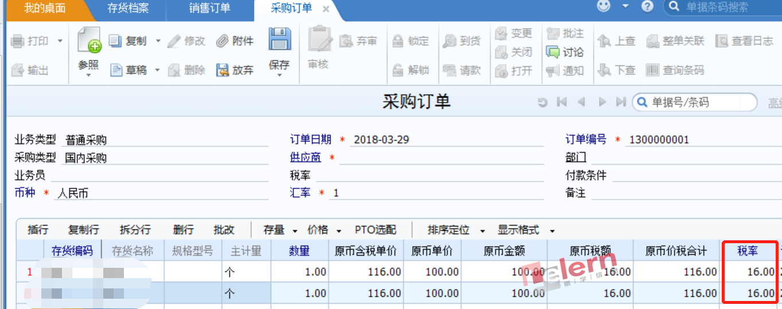Click the 复制 copy toolbar button

tap(127, 41)
